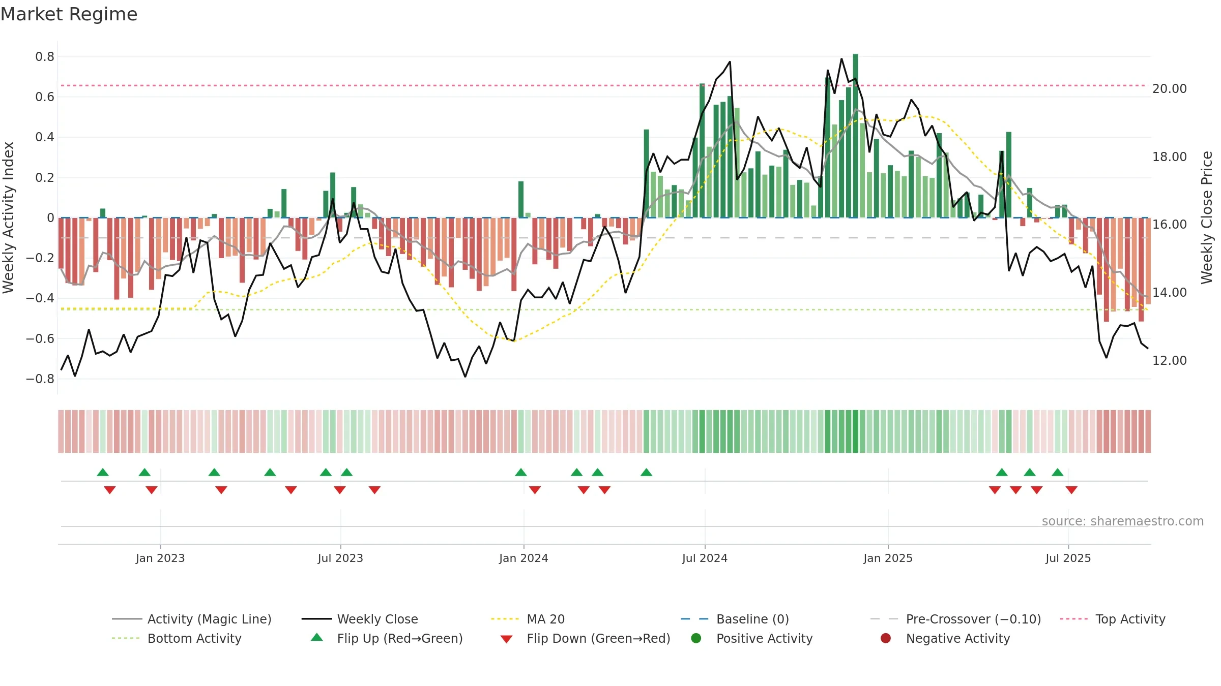Click the last flip-down marker at Jul 2025
Screen dimensions: 1221x686
tap(1071, 490)
